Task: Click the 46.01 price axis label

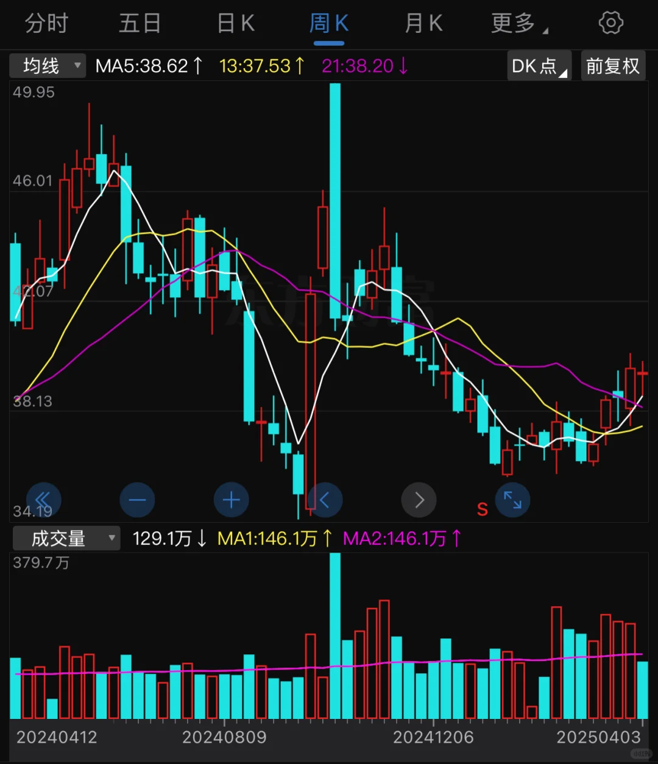Action: (x=33, y=181)
